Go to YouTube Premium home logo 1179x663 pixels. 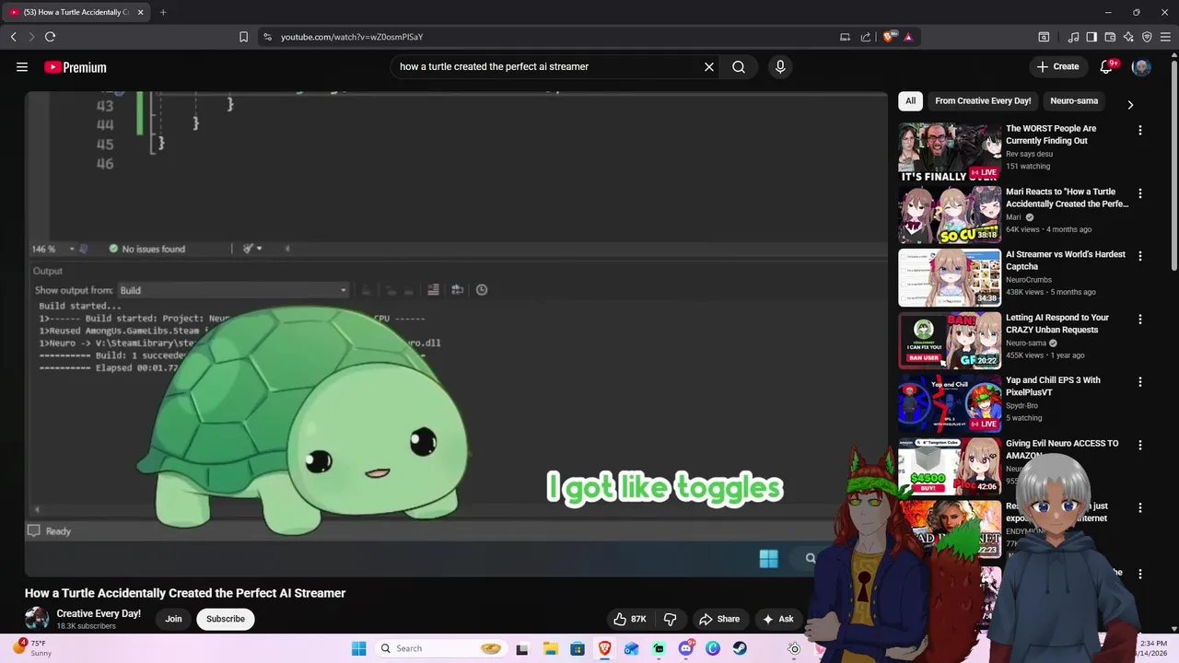pos(76,67)
